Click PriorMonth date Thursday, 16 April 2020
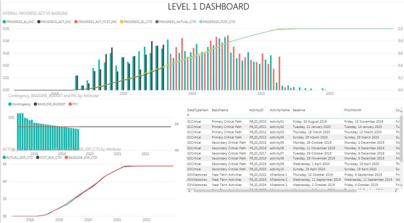 click(362, 164)
